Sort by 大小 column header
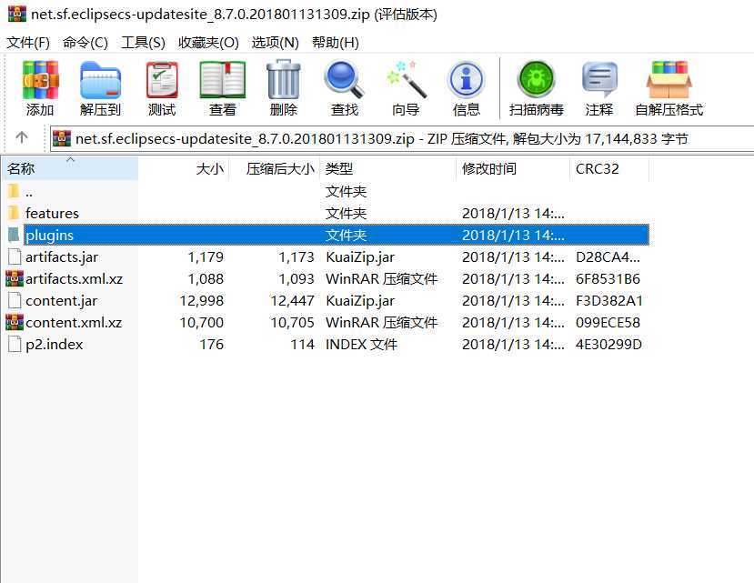 pyautogui.click(x=184, y=169)
